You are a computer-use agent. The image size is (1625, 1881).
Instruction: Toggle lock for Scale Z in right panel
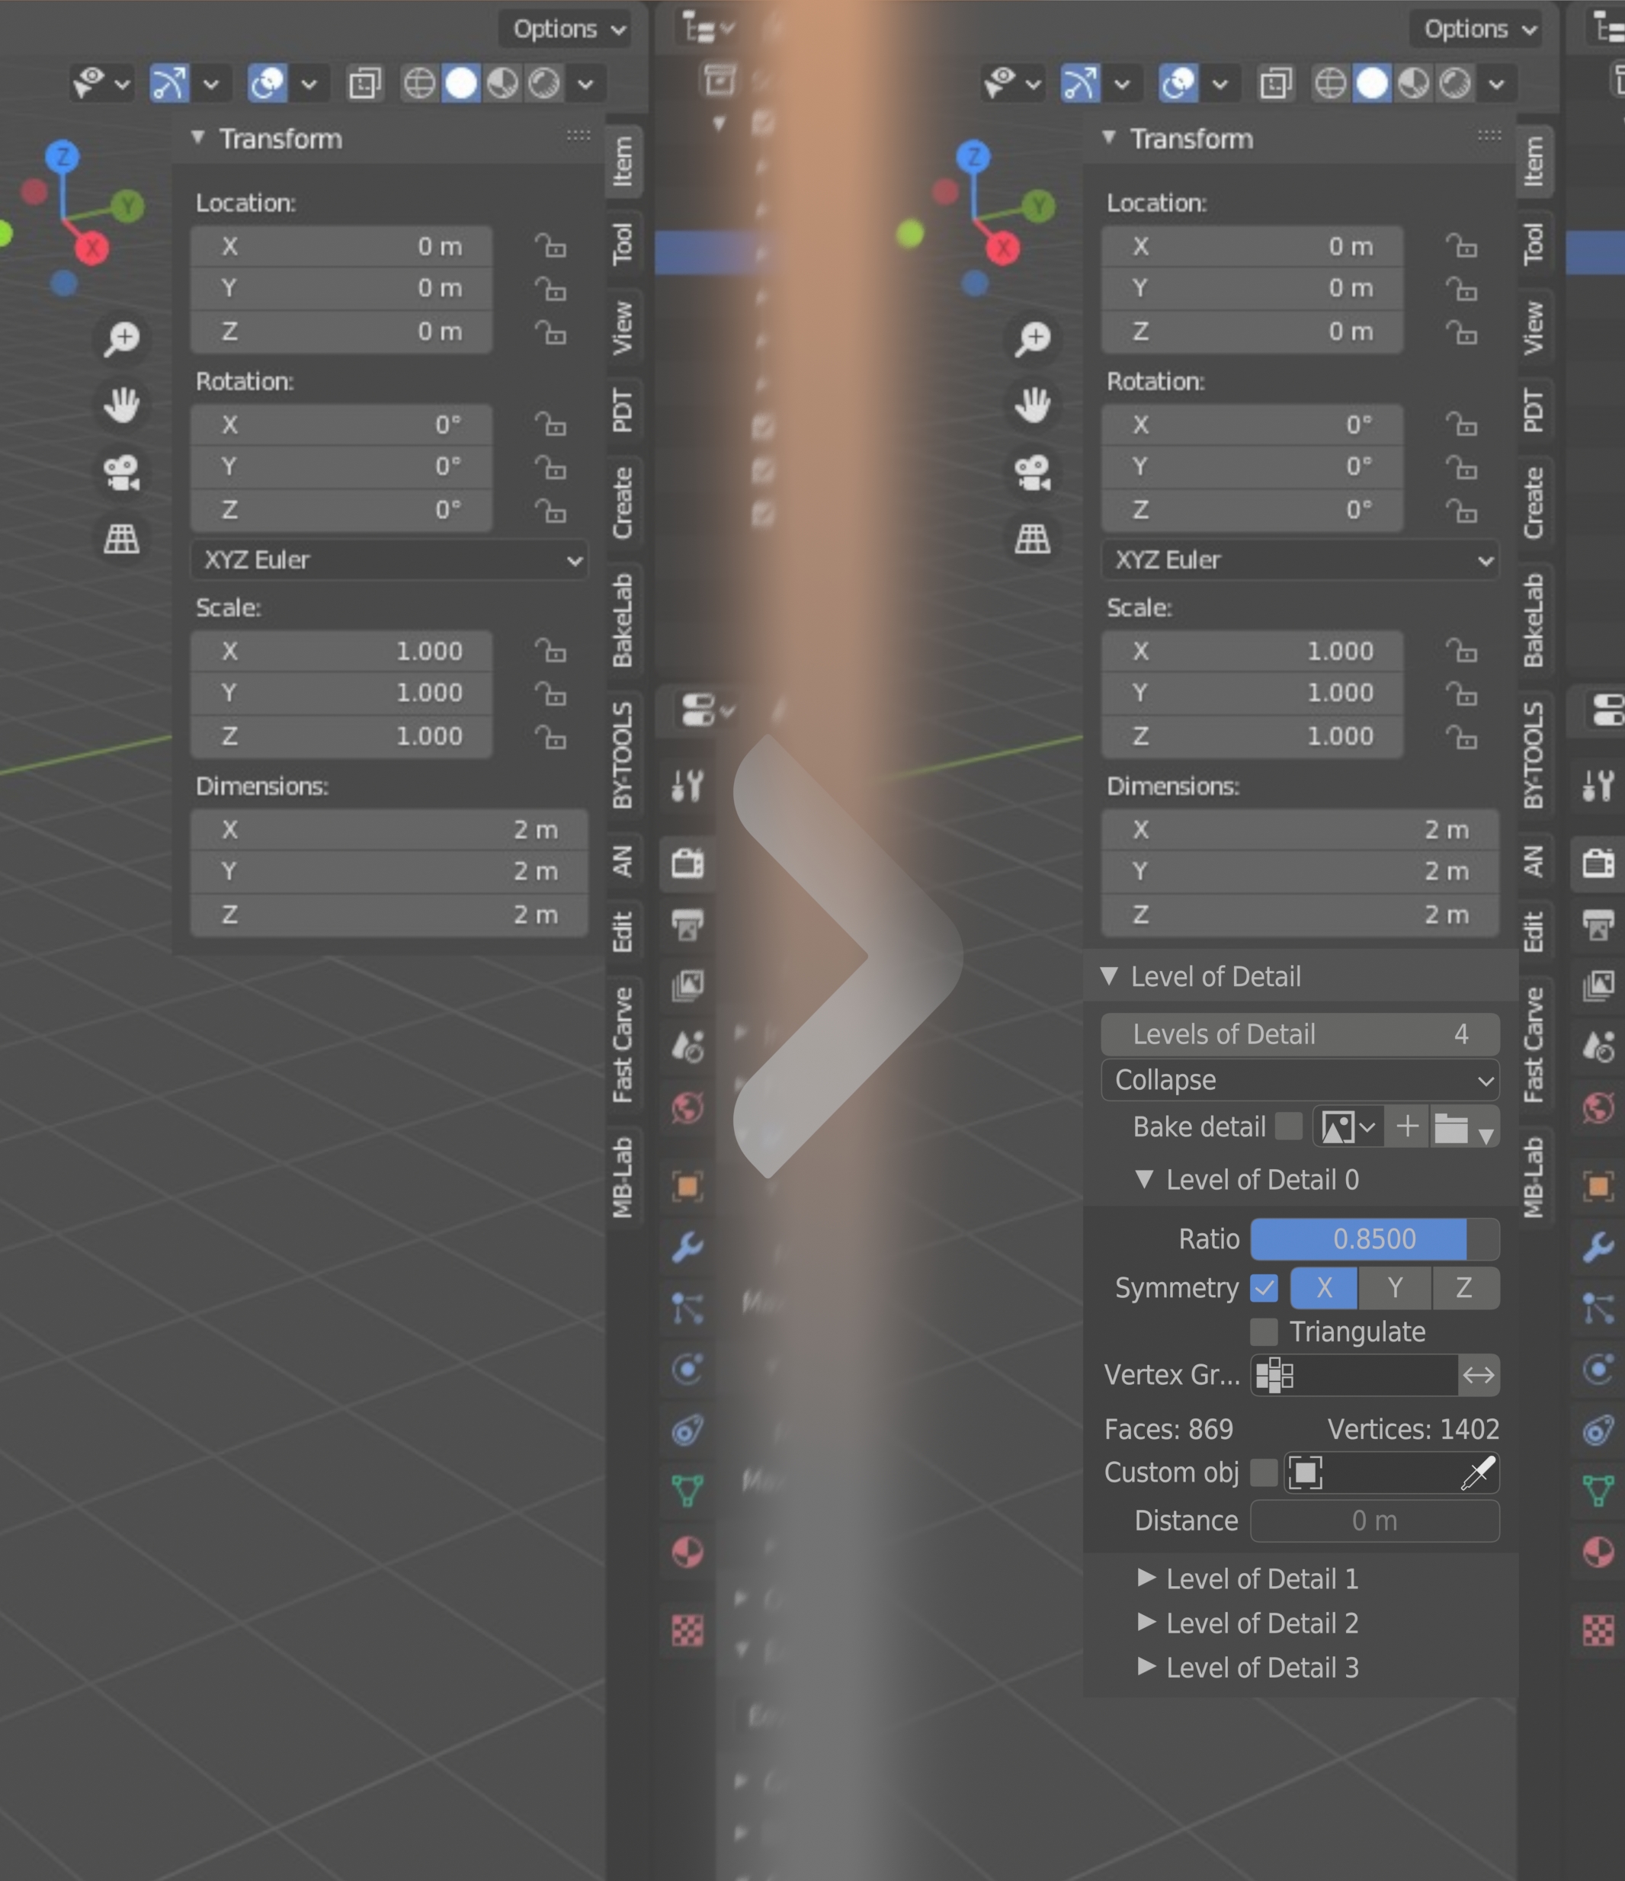tap(1462, 736)
